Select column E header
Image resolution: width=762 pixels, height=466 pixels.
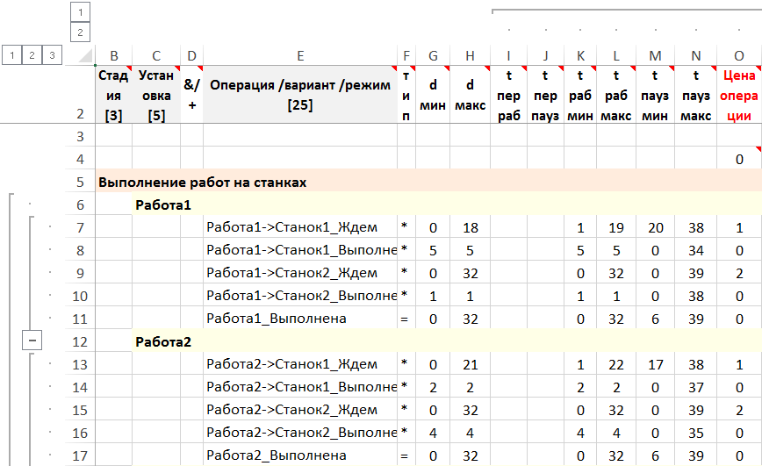[300, 56]
